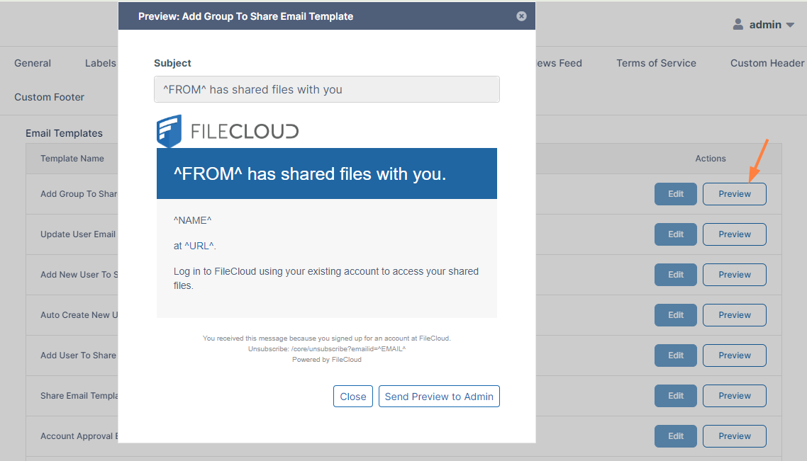The width and height of the screenshot is (807, 461).
Task: Preview the Add Group To Share template
Action: tap(735, 194)
